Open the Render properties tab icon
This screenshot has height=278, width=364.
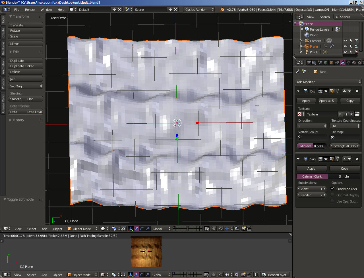point(309,63)
